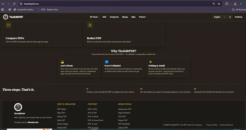Screen dimensions: 246x130
Task: Open the SOM - System Unavailable bookmark
Action: 48,10
